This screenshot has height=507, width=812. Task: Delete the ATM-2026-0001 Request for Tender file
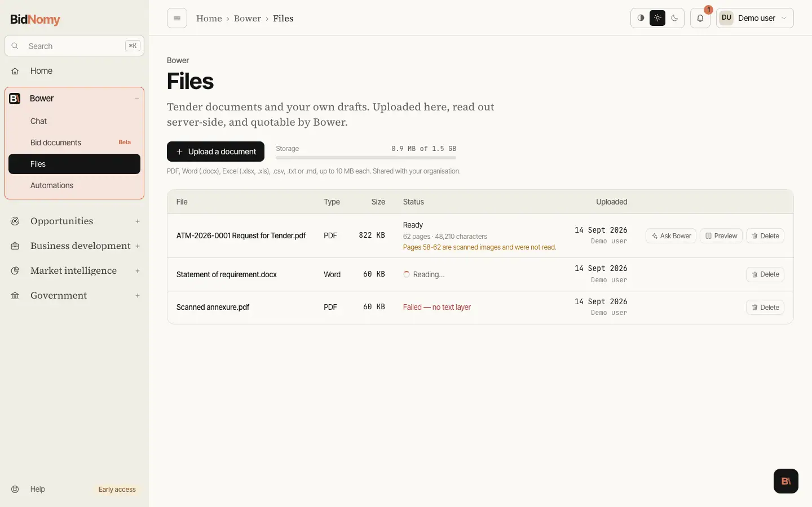pyautogui.click(x=765, y=236)
